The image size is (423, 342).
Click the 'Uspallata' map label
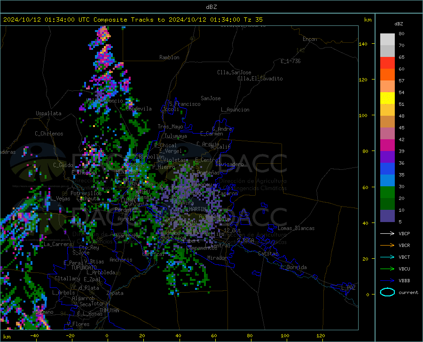48,113
